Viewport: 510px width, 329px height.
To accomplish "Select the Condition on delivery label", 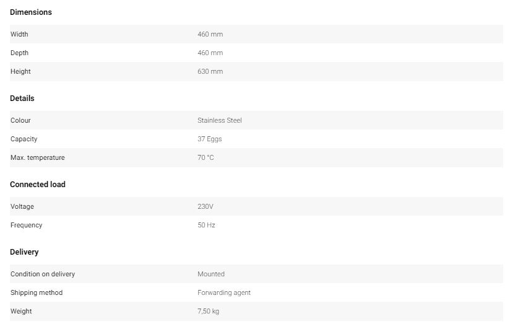I will pyautogui.click(x=43, y=274).
